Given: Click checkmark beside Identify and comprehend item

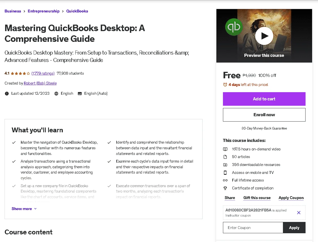Looking at the screenshot, I should tap(109, 142).
